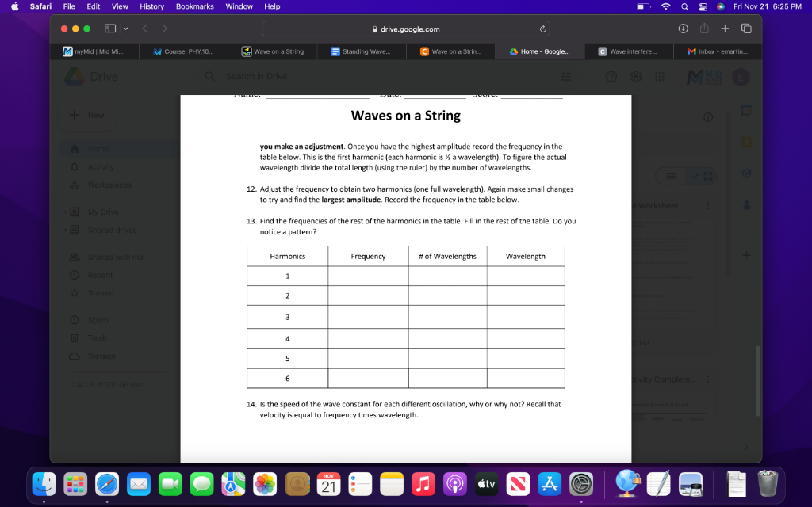Image resolution: width=812 pixels, height=507 pixels.
Task: Open the Inbox Gmail tab
Action: 718,51
